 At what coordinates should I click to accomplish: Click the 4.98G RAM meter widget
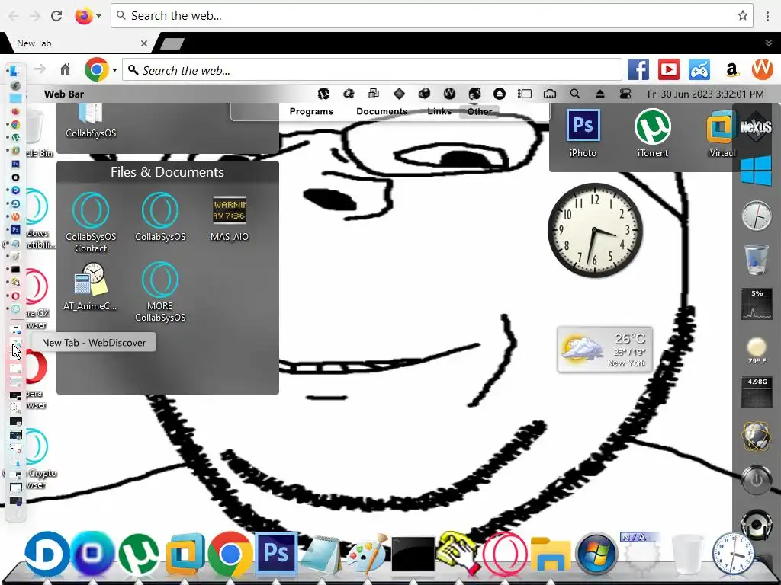tap(756, 392)
